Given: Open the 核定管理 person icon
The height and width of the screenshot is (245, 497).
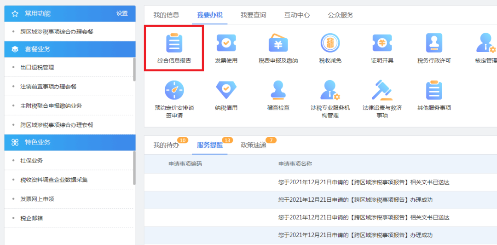Looking at the screenshot, I should tap(486, 43).
